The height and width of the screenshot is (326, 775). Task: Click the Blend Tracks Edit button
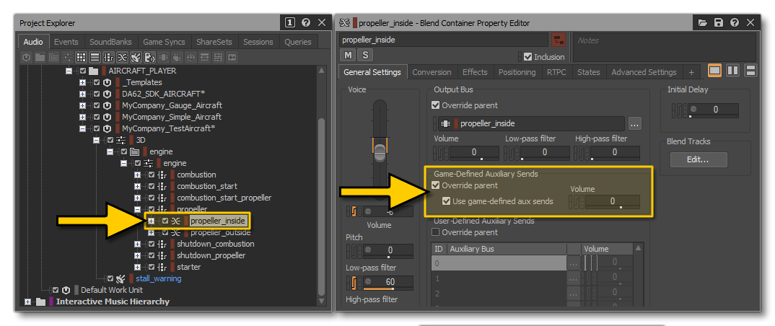(698, 160)
